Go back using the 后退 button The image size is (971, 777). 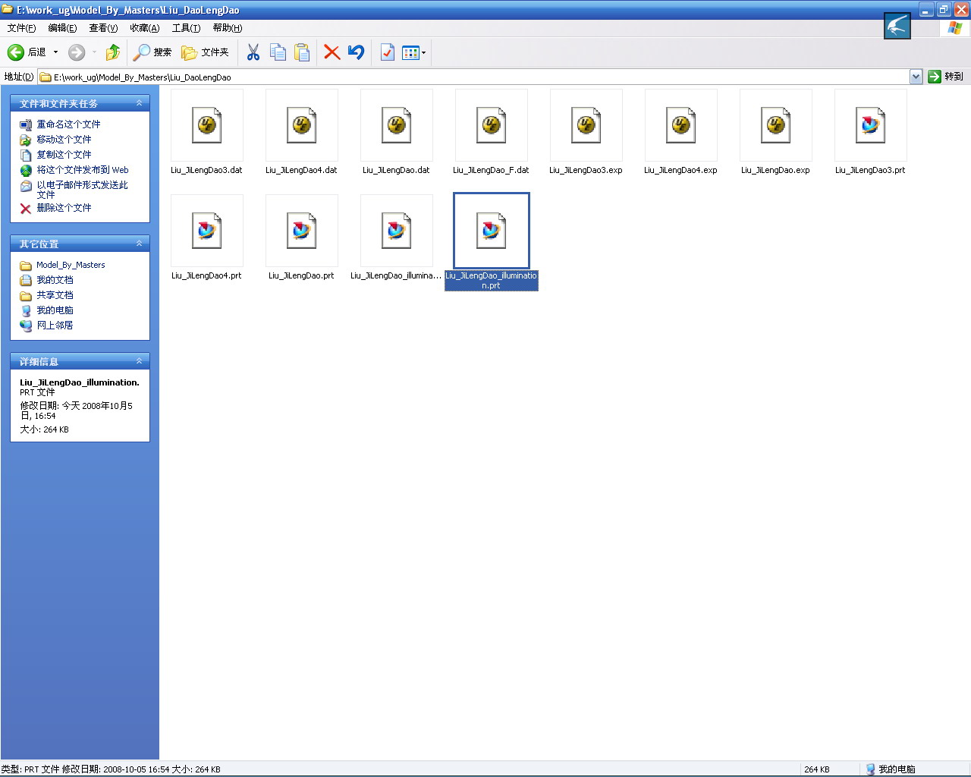(27, 52)
